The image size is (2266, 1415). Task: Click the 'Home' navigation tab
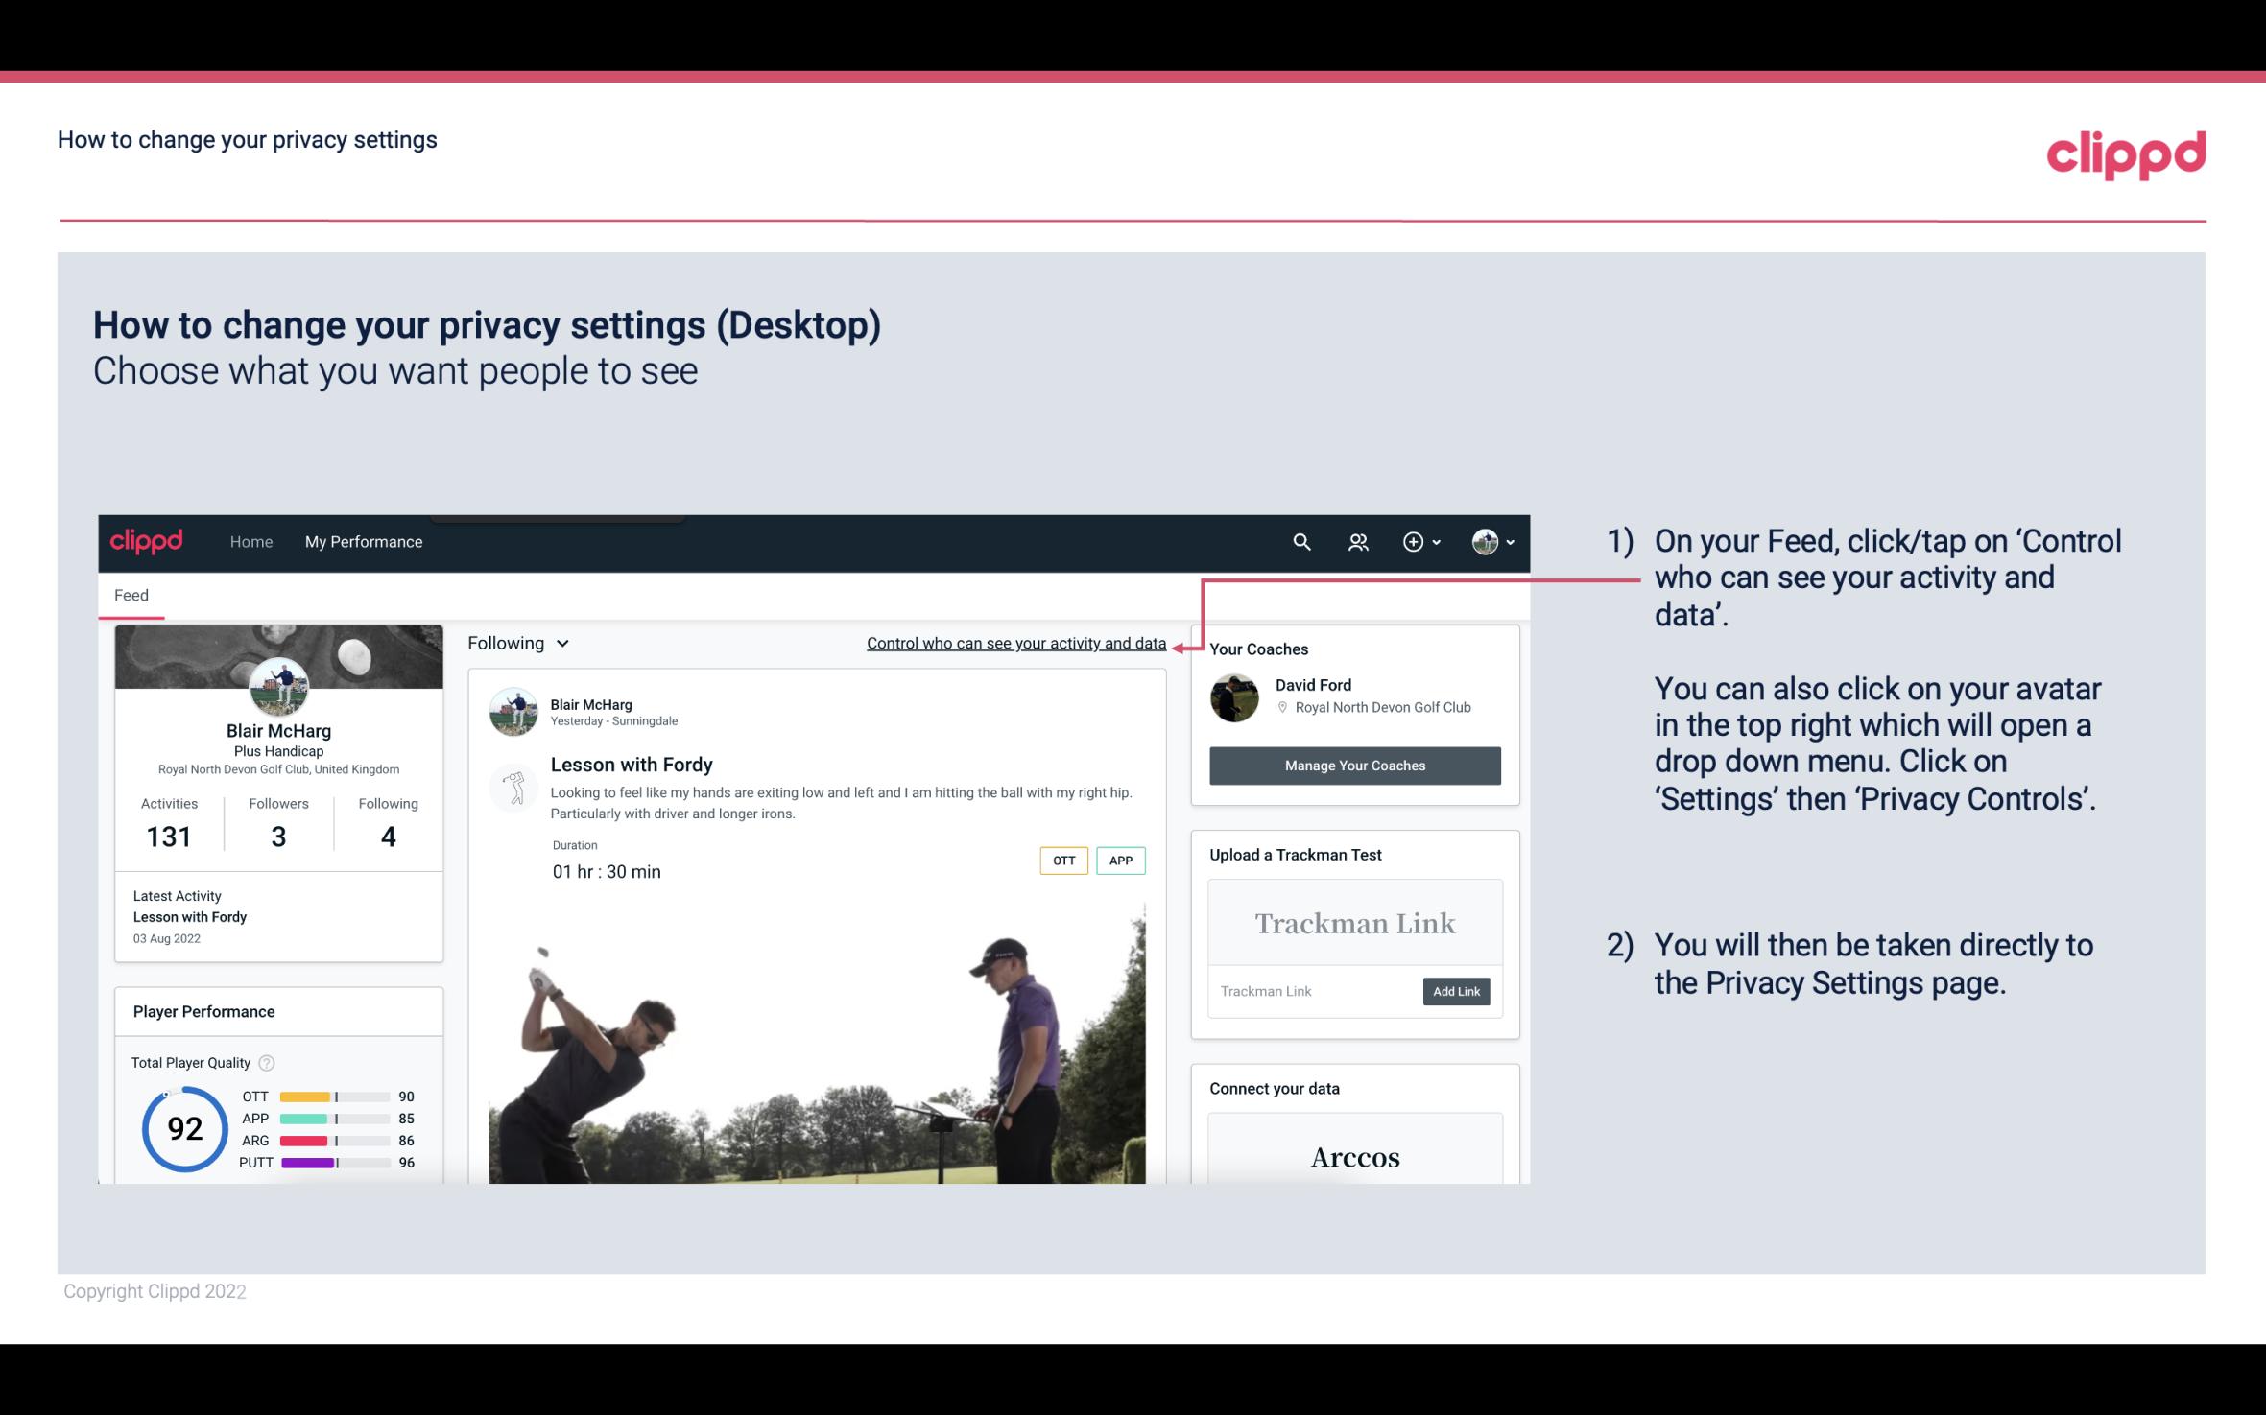point(250,541)
